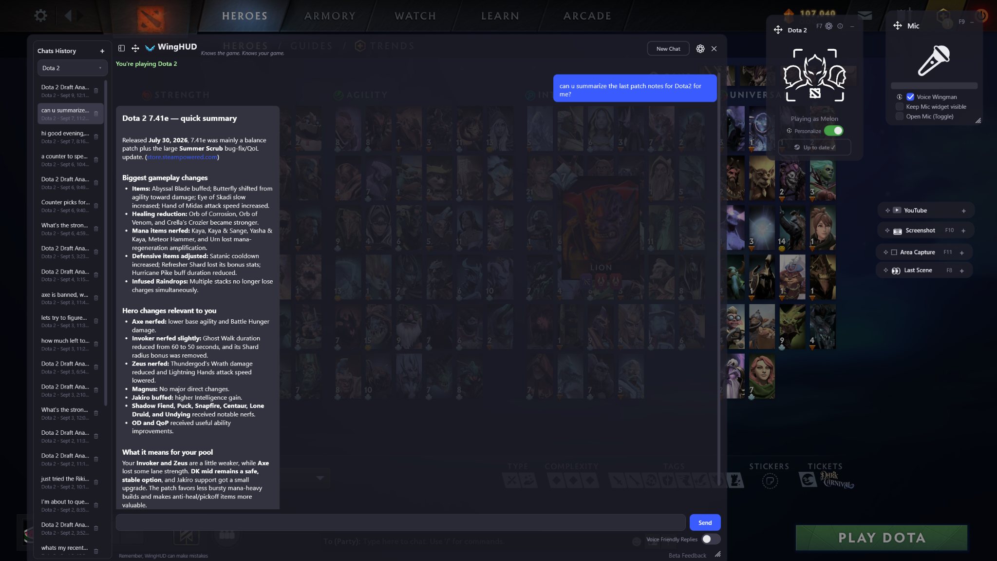Uncheck the Voice Wingman checkbox
This screenshot has width=997, height=561.
pyautogui.click(x=910, y=97)
